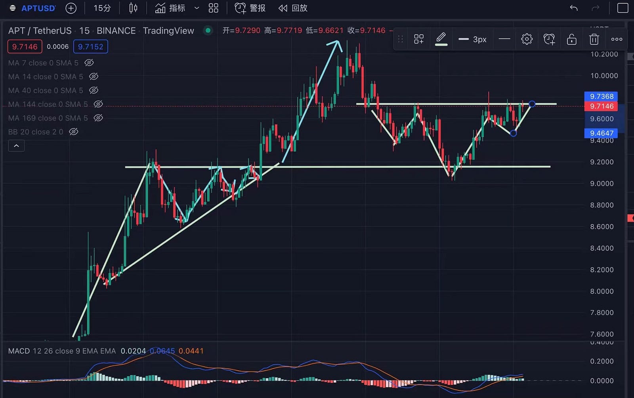
Task: Change line color with pencil swatch
Action: [x=441, y=39]
